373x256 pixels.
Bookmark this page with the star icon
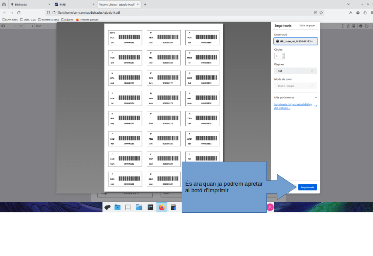[321, 13]
